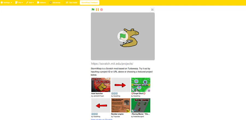Open the Target Shot! project thumbnail
Screen dimensions: 246x120
[141, 85]
